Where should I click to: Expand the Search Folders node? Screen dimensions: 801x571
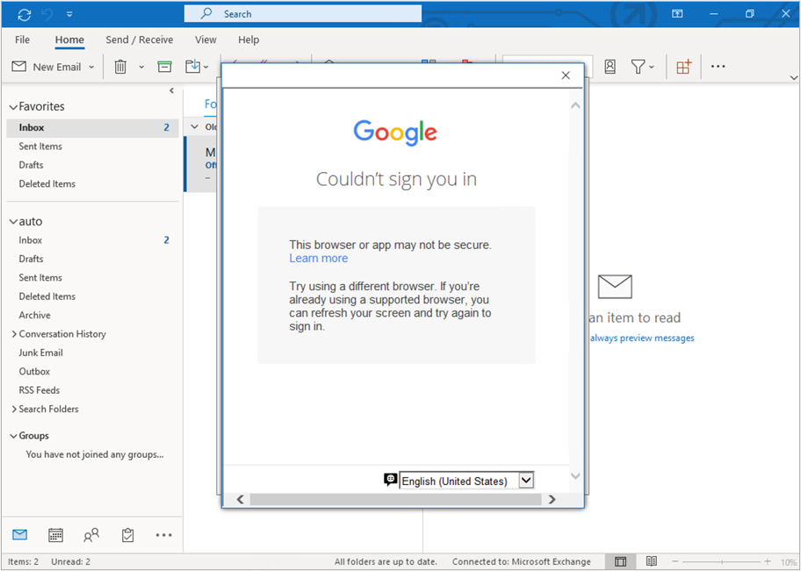(14, 410)
